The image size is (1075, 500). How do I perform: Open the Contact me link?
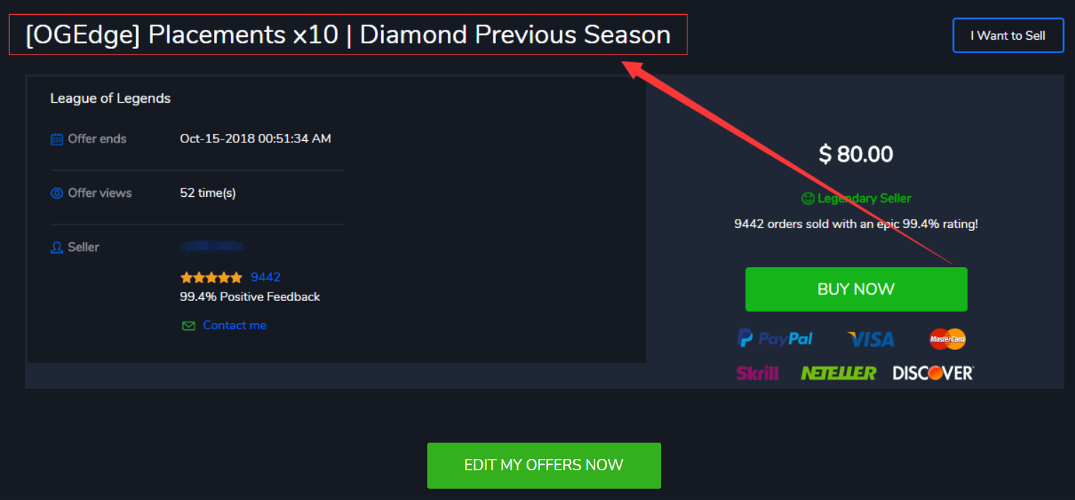coord(235,325)
